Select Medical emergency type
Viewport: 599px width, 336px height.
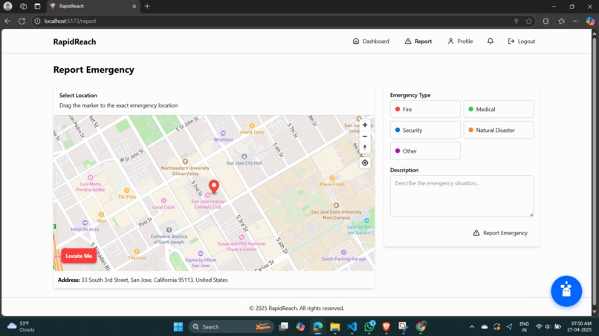499,109
